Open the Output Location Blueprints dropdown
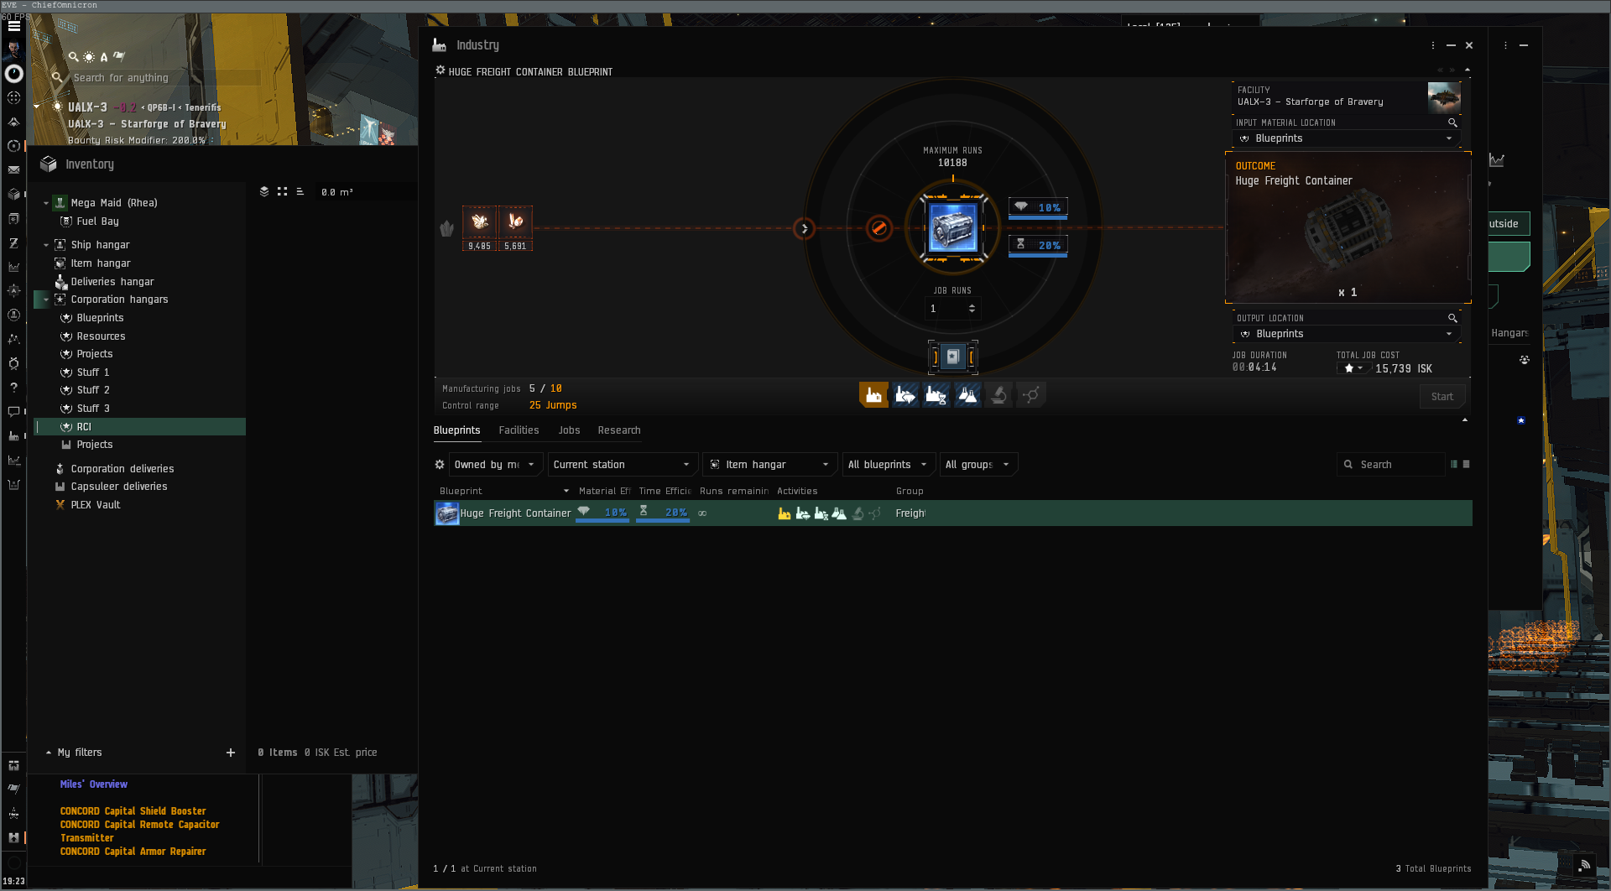Viewport: 1611px width, 891px height. pos(1347,334)
